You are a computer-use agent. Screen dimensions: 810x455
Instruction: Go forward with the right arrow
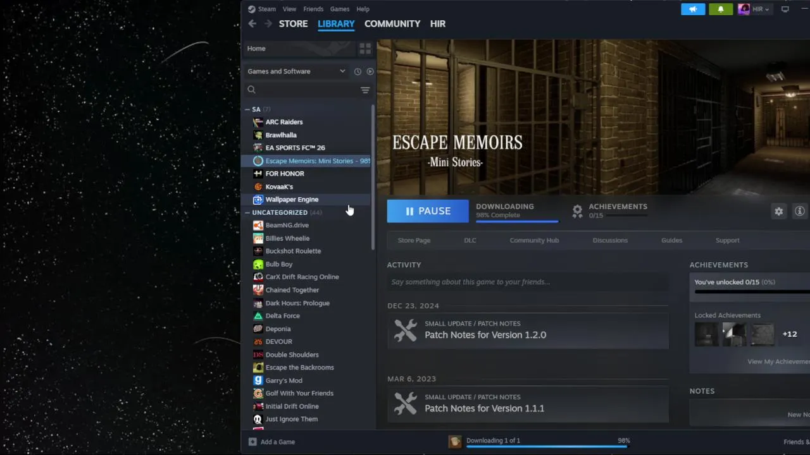tap(268, 23)
